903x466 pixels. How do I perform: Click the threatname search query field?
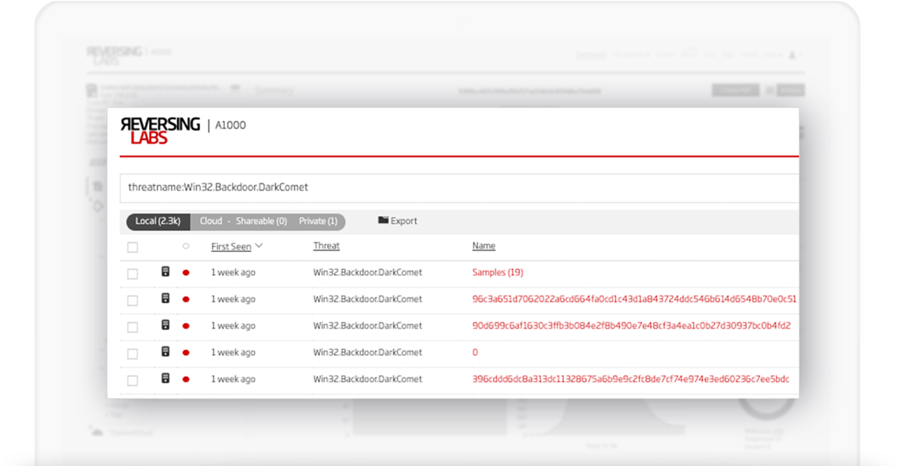[x=459, y=188]
